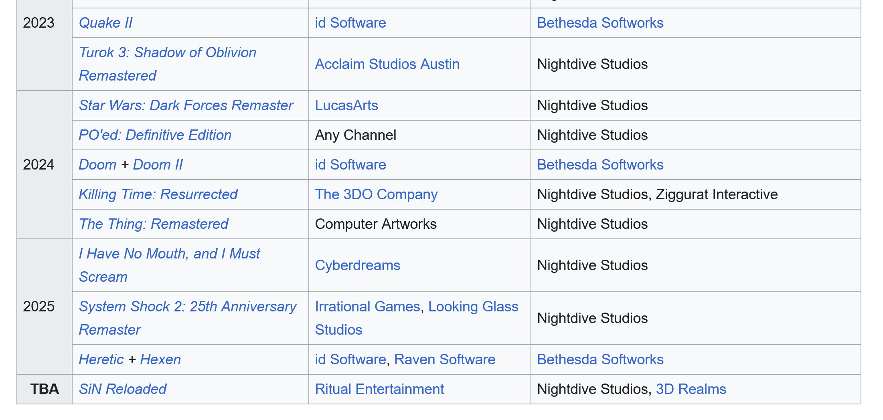Click Turok 3: Shadow of Oblivion Remastered

tap(167, 52)
